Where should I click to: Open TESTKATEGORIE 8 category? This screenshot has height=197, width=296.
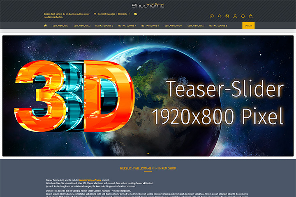tap(218, 25)
